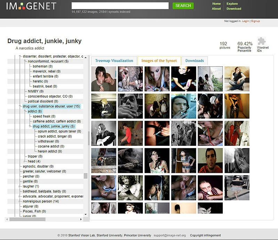Switch to the Treemap Visualization tab
Viewport: 278px width, 240px height.
tap(114, 61)
